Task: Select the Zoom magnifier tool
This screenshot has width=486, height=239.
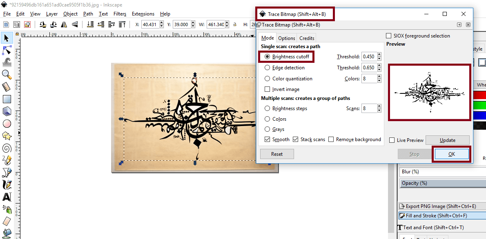Action: (7, 75)
